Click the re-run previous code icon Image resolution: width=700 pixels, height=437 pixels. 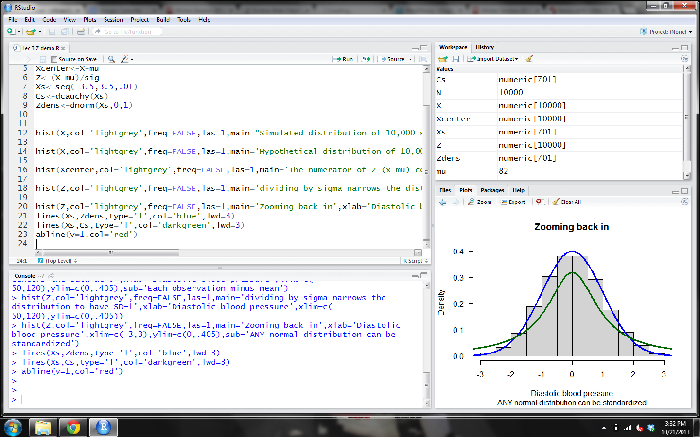366,59
